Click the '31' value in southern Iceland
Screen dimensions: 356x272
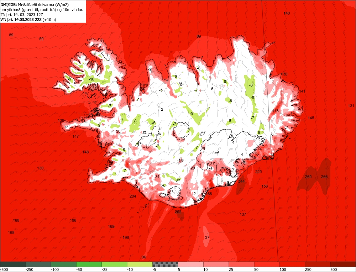pyautogui.click(x=157, y=177)
